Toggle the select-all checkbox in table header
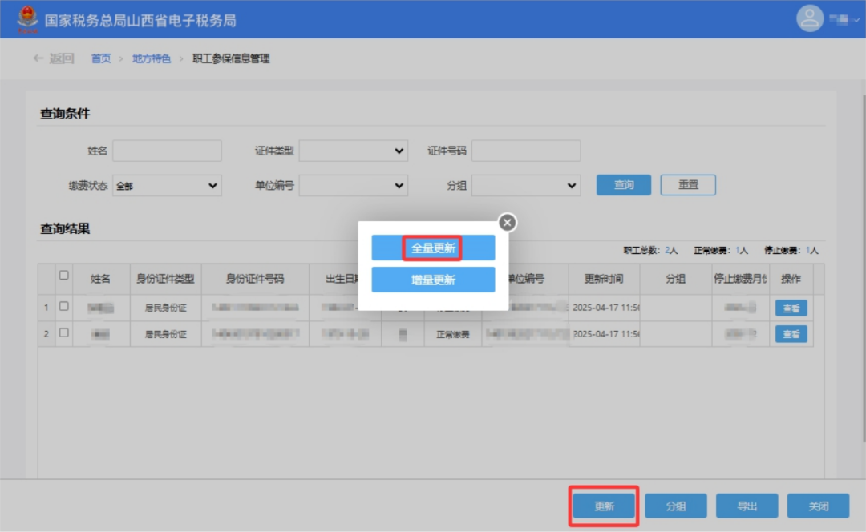Viewport: 866px width, 532px height. [x=64, y=275]
